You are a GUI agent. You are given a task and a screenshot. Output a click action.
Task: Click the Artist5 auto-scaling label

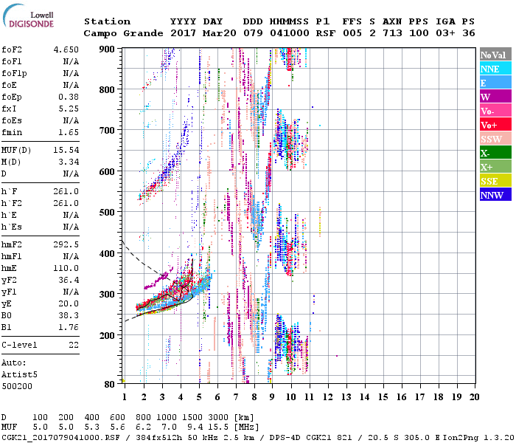(x=19, y=375)
